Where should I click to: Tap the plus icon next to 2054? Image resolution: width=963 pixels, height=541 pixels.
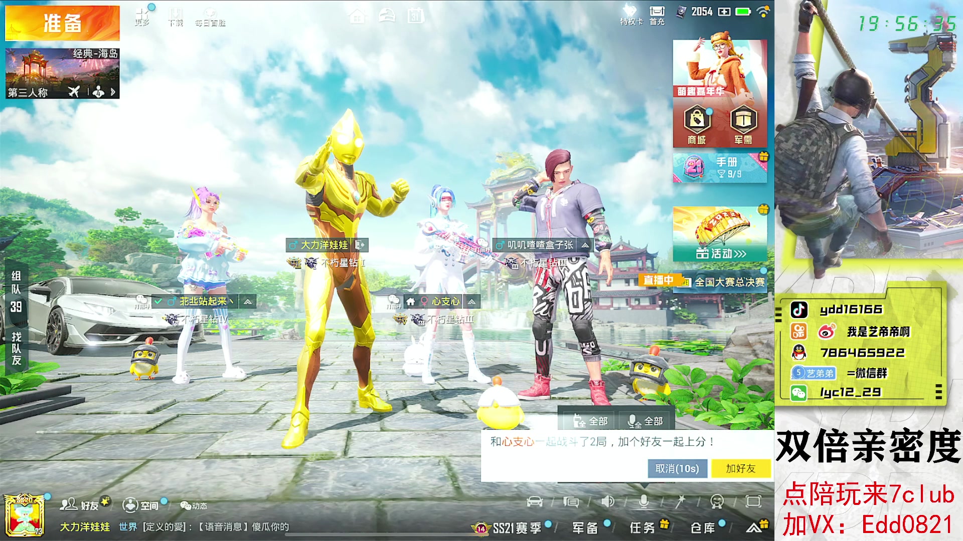coord(724,12)
